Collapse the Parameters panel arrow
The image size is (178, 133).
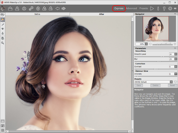point(175,48)
